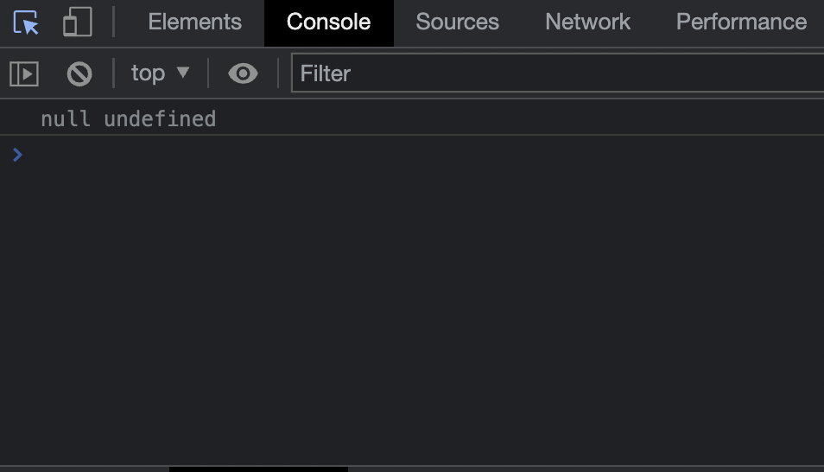Place cursor in the console prompt line
This screenshot has height=472, width=824.
421,155
